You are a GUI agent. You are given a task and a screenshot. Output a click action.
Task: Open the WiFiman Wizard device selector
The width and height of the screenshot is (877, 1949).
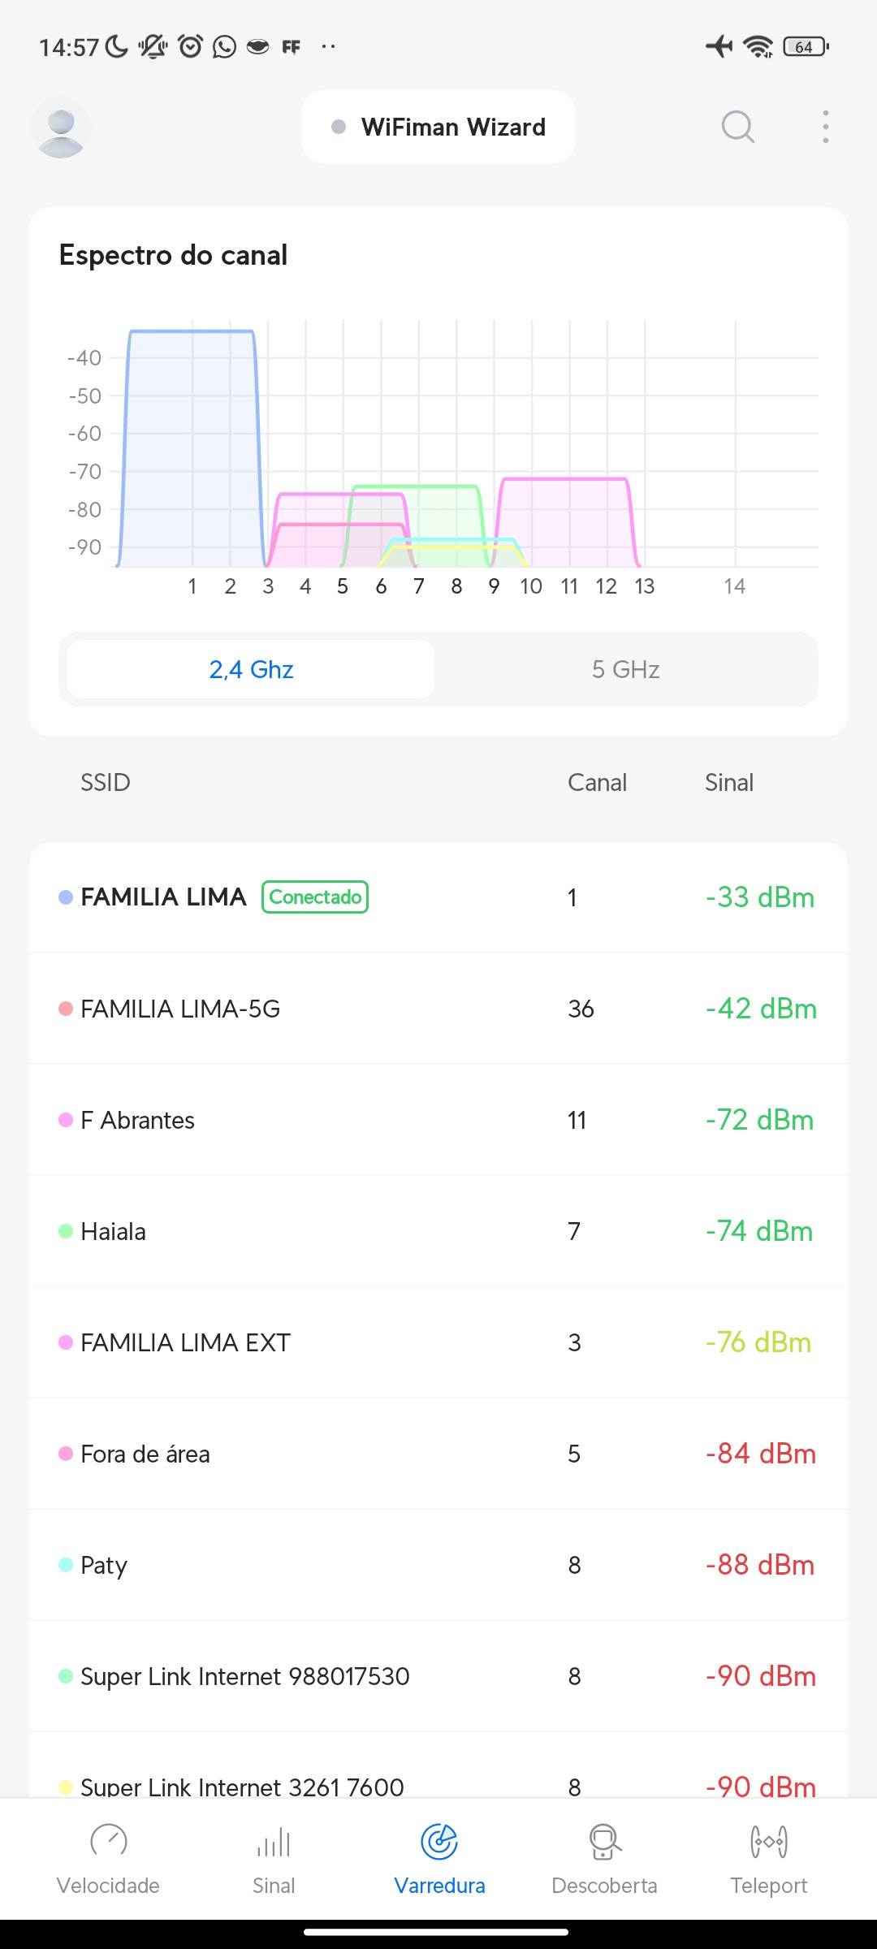click(x=438, y=127)
